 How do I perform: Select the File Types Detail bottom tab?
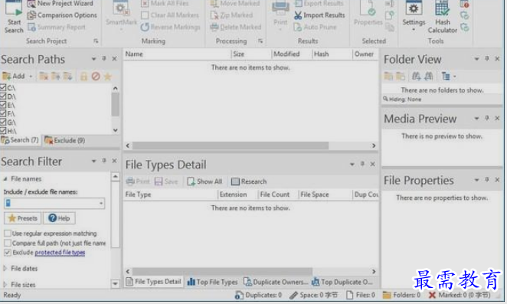(x=153, y=282)
